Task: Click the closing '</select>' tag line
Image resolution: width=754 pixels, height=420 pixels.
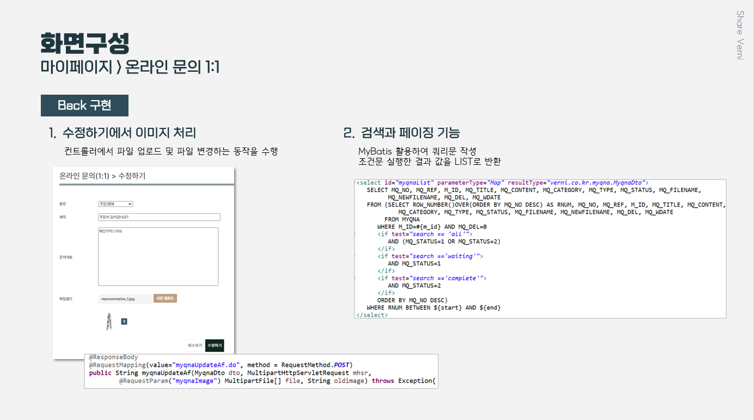Action: click(372, 315)
